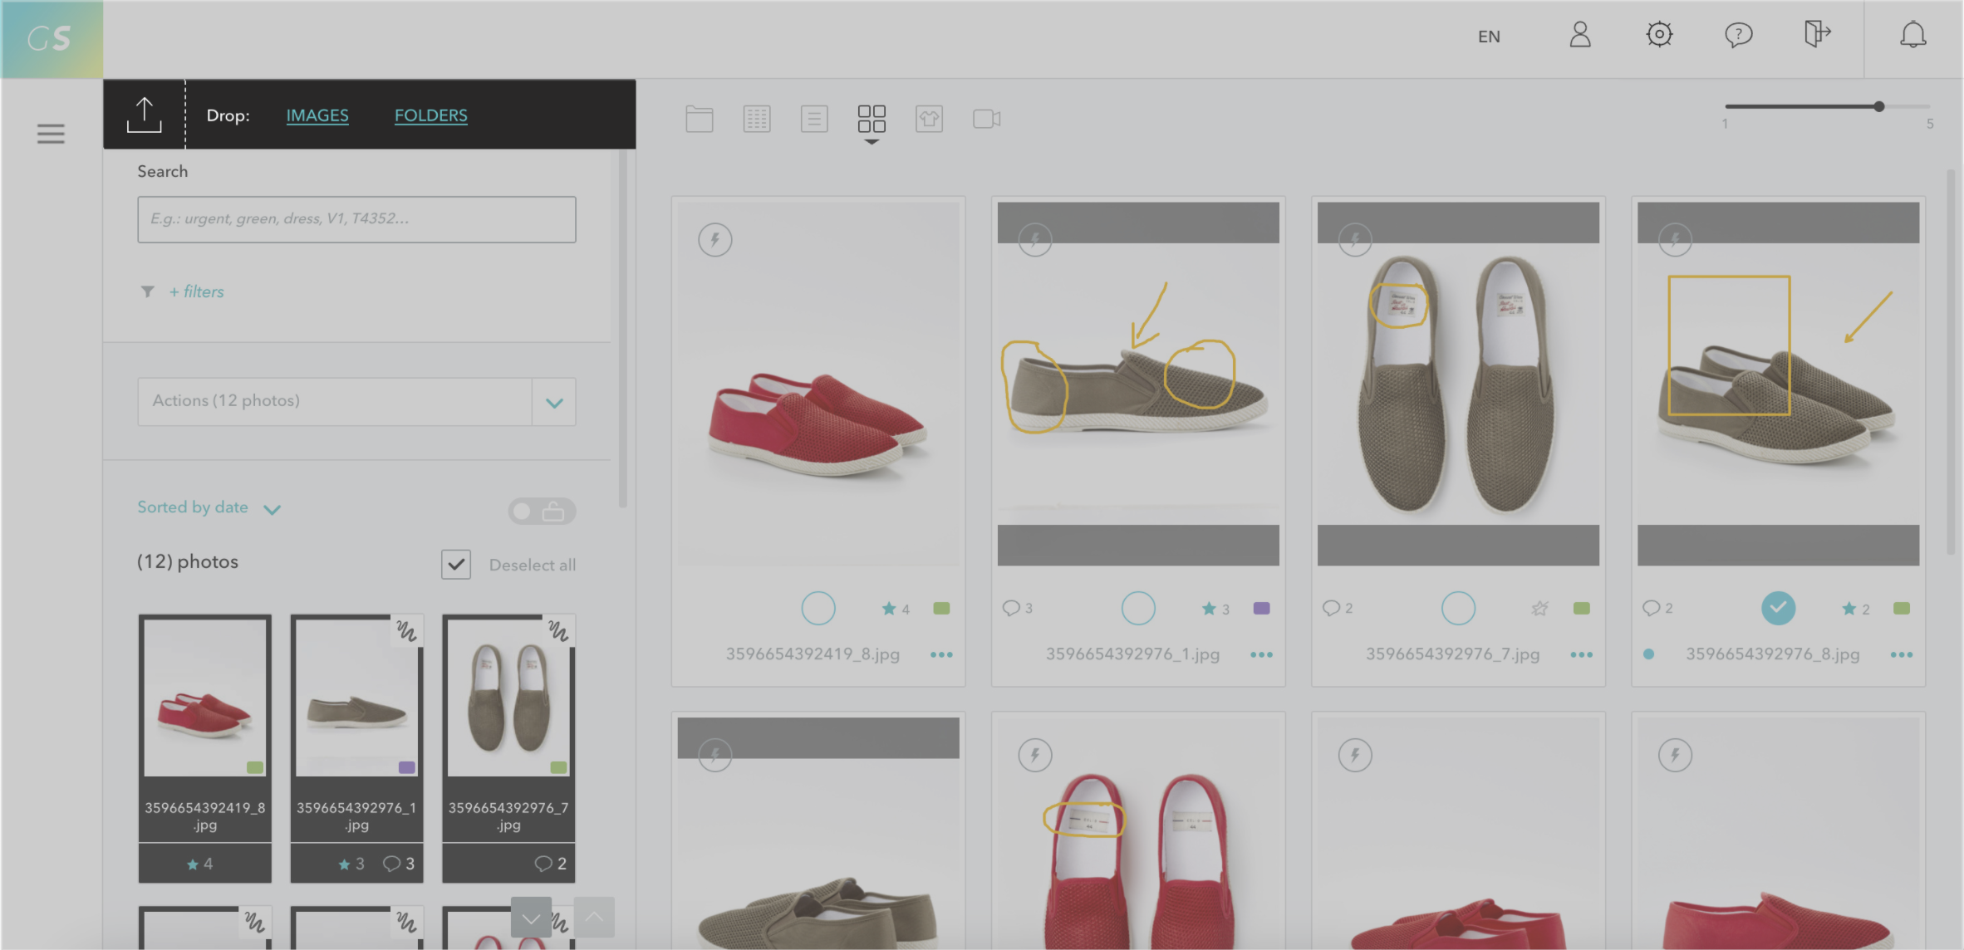1964x950 pixels.
Task: Click the IMAGES drop link
Action: (x=317, y=115)
